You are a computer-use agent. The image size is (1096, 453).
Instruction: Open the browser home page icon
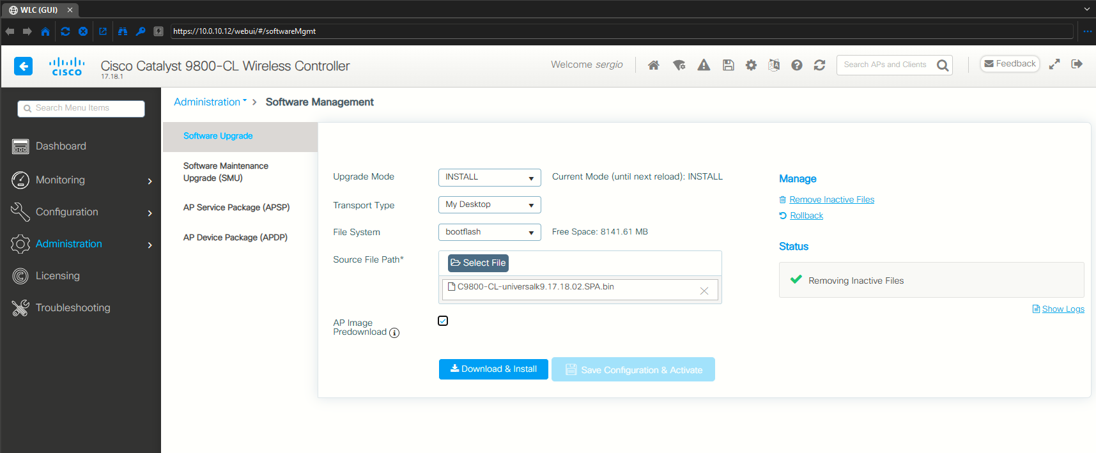click(45, 31)
